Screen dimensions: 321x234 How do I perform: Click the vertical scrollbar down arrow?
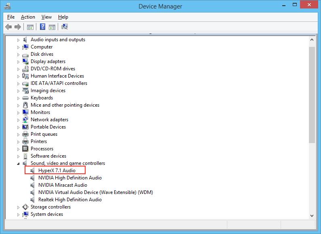pyautogui.click(x=312, y=215)
